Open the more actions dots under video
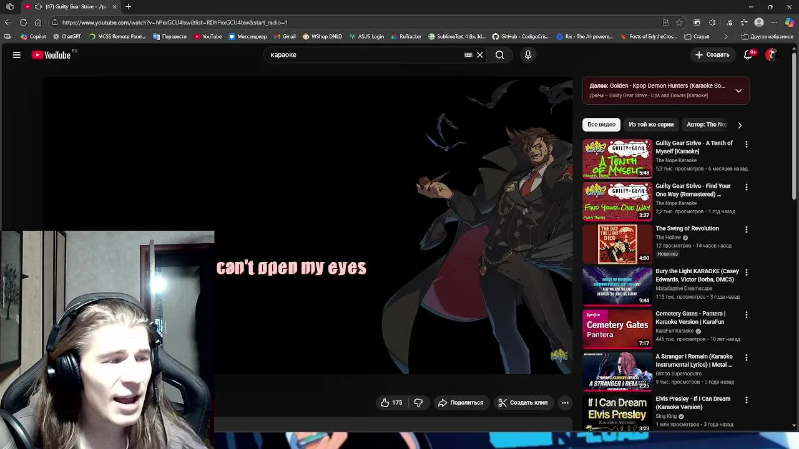The height and width of the screenshot is (449, 799). click(x=565, y=403)
